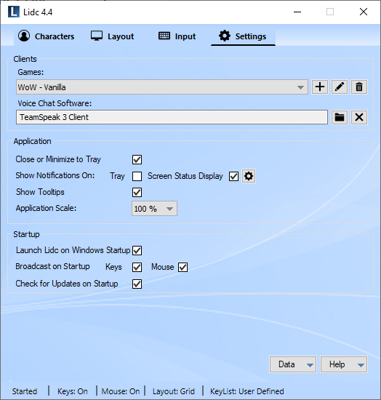Delete the selected game with the trash icon
381x400 pixels.
pos(359,87)
